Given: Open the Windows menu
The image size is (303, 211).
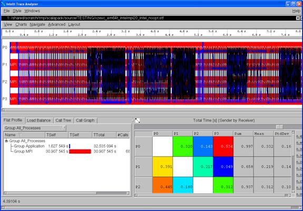Looking at the screenshot, I should tap(32, 11).
